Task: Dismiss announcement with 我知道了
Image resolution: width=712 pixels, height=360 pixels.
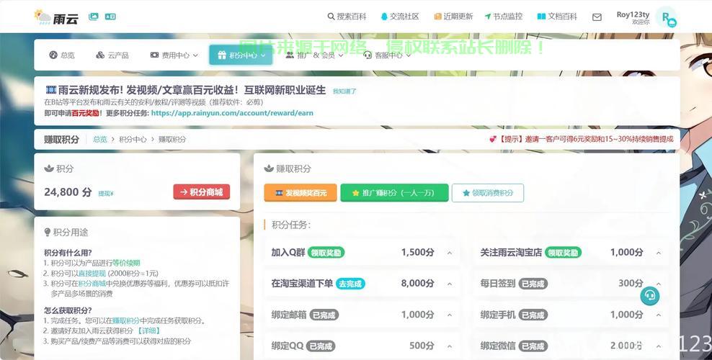Action: point(344,91)
